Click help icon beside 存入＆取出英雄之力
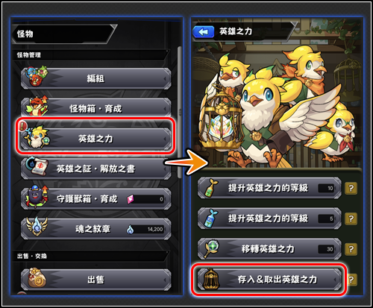Image resolution: width=373 pixels, height=308 pixels. (x=351, y=280)
